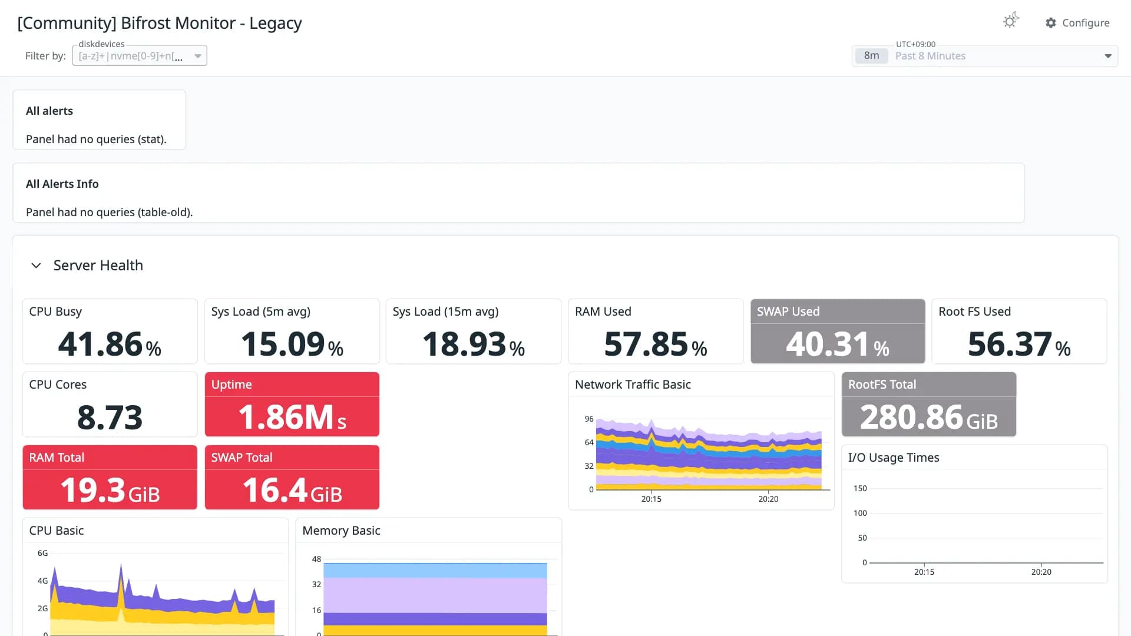Click the CPU Basic panel title
Viewport: 1131px width, 636px height.
57,531
